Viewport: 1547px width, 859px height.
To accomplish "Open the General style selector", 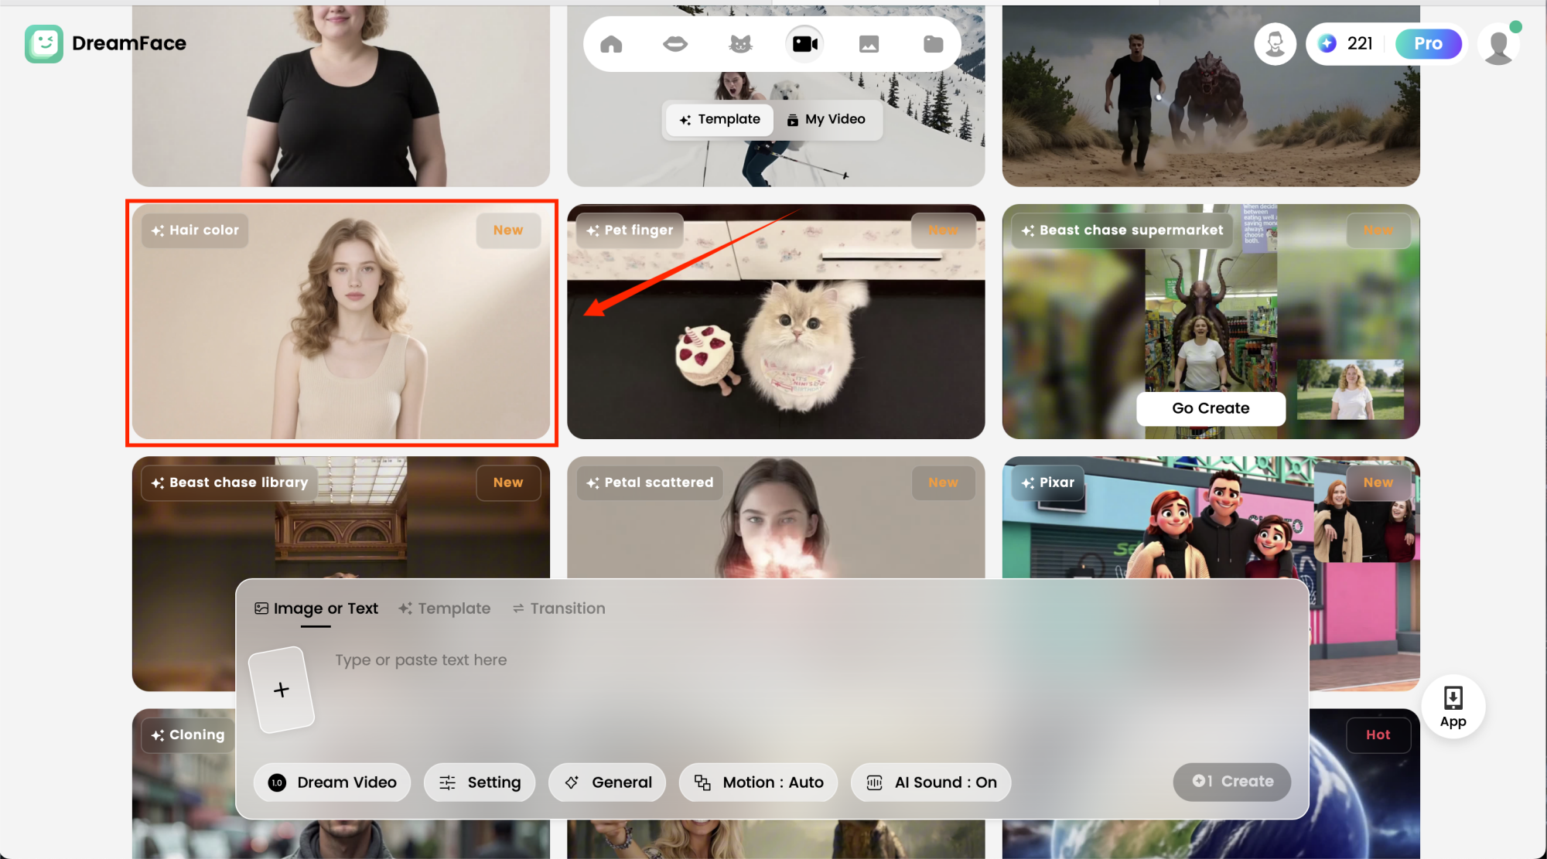I will point(607,782).
